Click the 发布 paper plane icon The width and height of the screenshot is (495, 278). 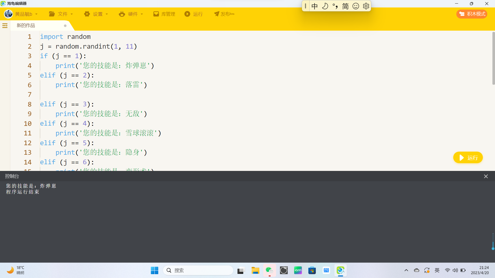pos(217,14)
